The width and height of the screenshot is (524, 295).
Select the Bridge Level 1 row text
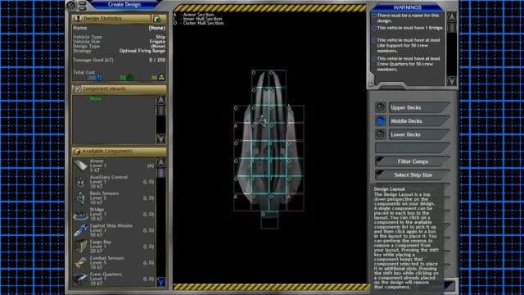pyautogui.click(x=98, y=214)
